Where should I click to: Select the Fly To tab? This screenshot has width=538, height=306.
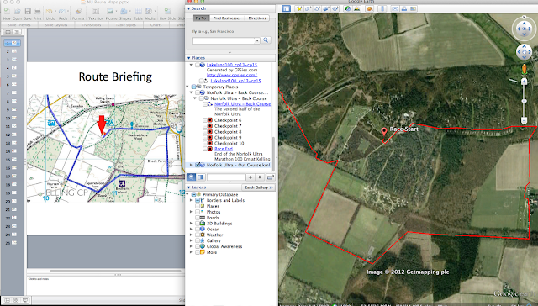[x=201, y=18]
